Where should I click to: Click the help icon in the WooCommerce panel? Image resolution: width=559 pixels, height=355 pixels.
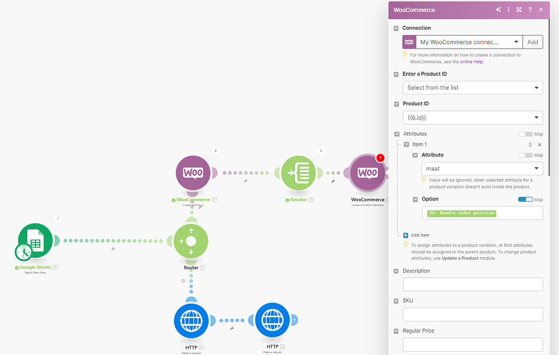pos(530,10)
